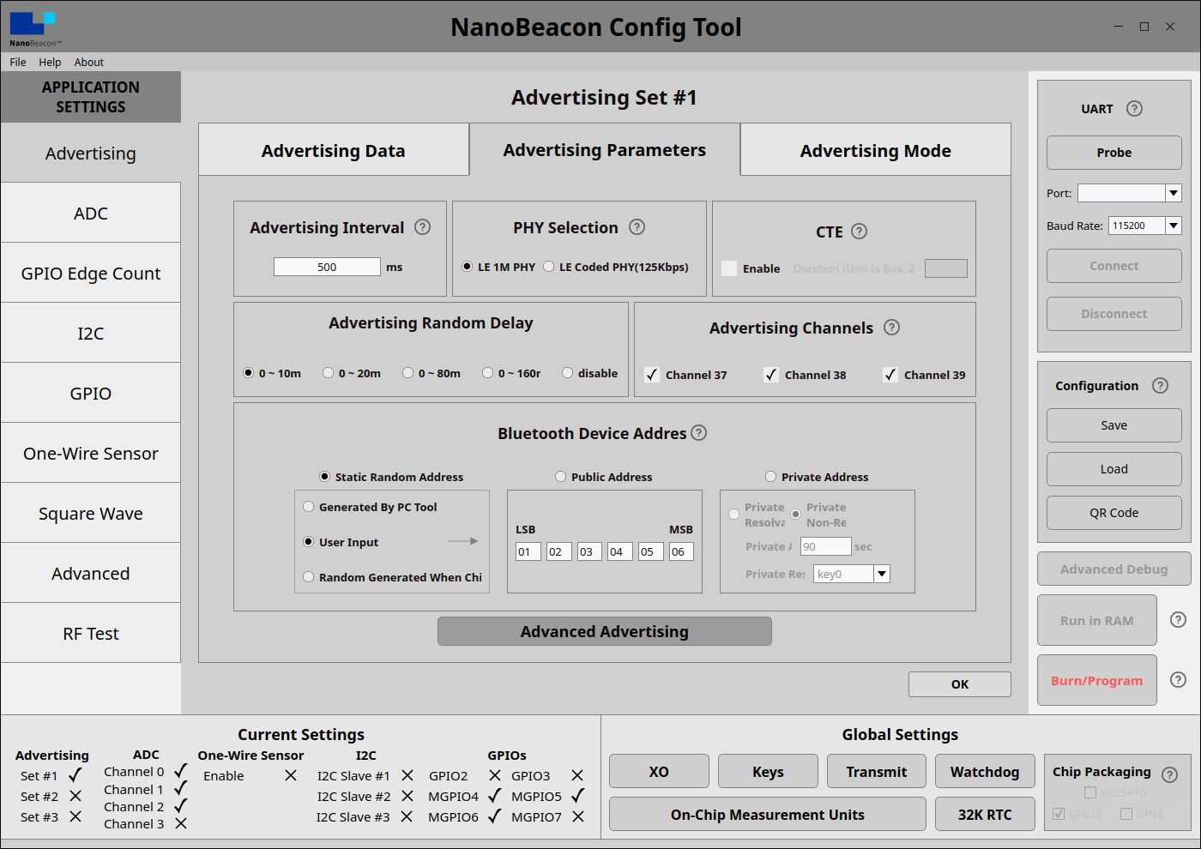The height and width of the screenshot is (849, 1201).
Task: Click the LSB address byte 01 field
Action: click(528, 551)
